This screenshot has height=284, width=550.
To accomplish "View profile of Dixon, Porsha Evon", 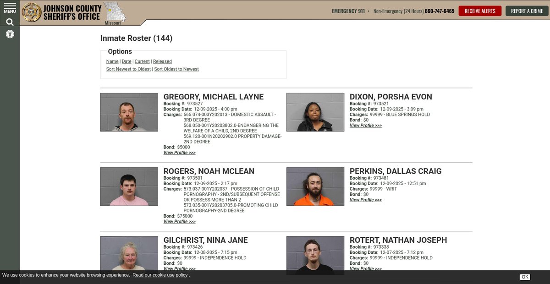I will point(366,126).
